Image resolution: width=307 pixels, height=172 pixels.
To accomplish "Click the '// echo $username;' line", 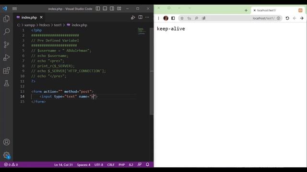I will coord(50,56).
